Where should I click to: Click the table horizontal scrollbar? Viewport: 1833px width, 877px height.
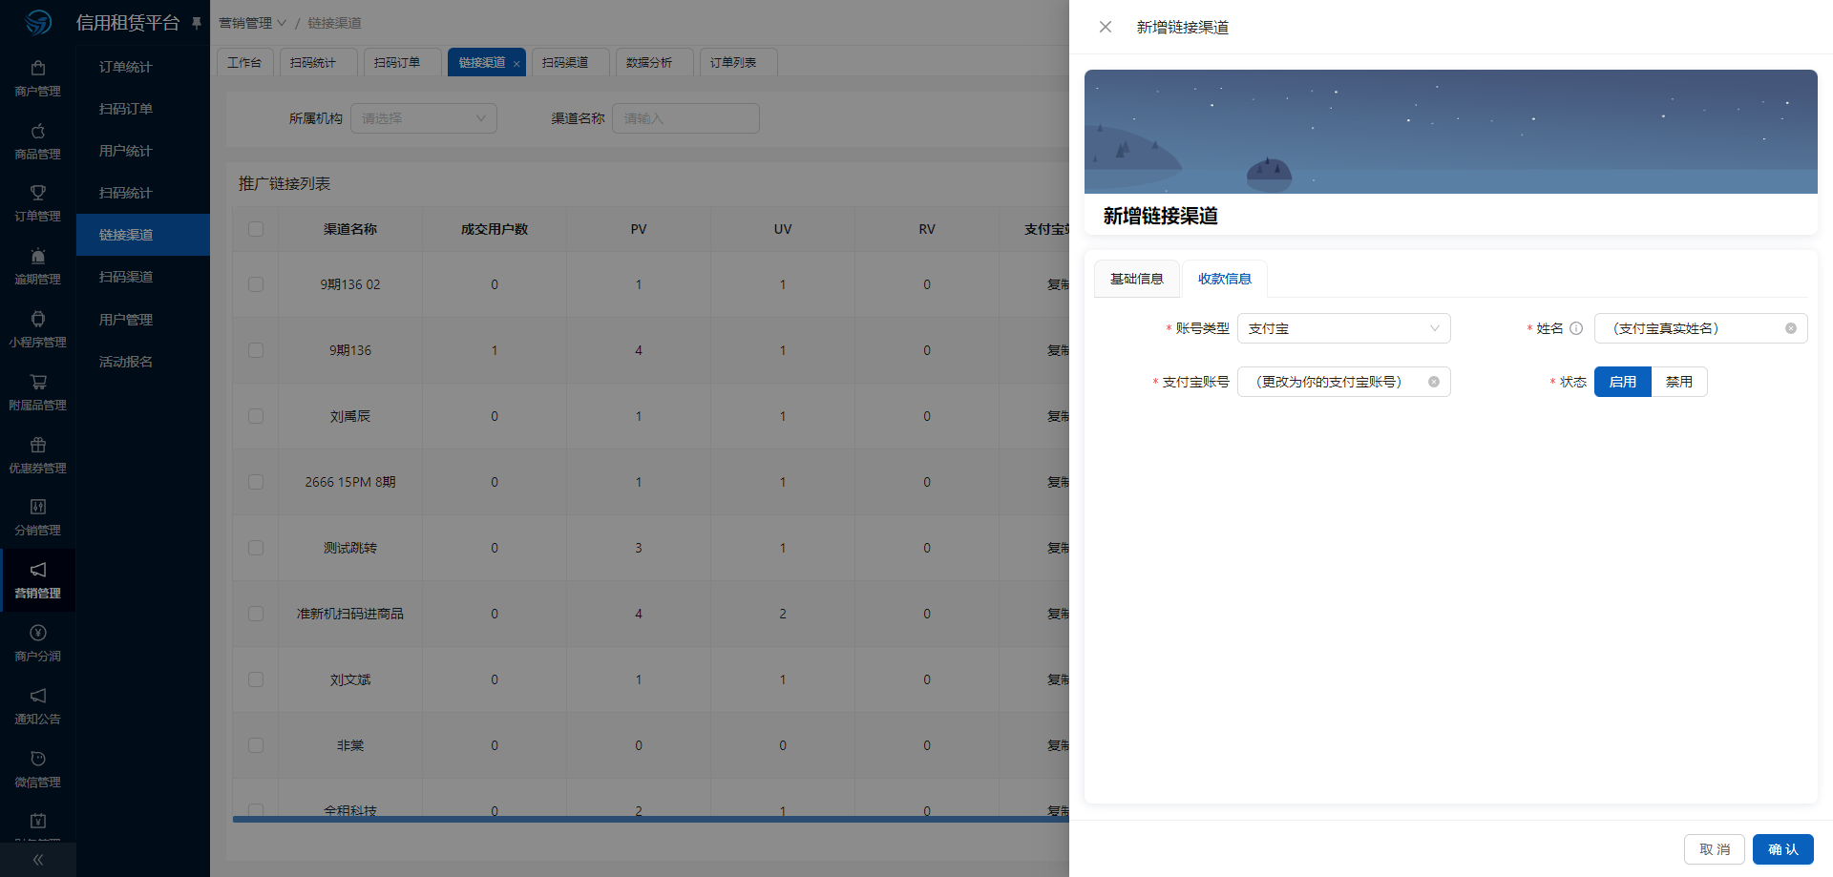click(651, 819)
